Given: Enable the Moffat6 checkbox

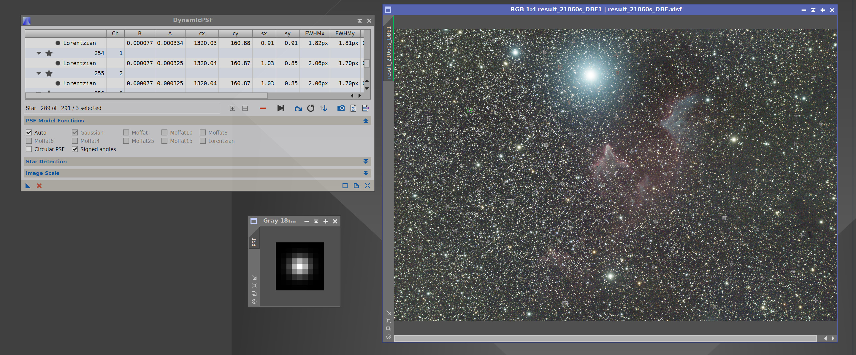Looking at the screenshot, I should tap(29, 141).
